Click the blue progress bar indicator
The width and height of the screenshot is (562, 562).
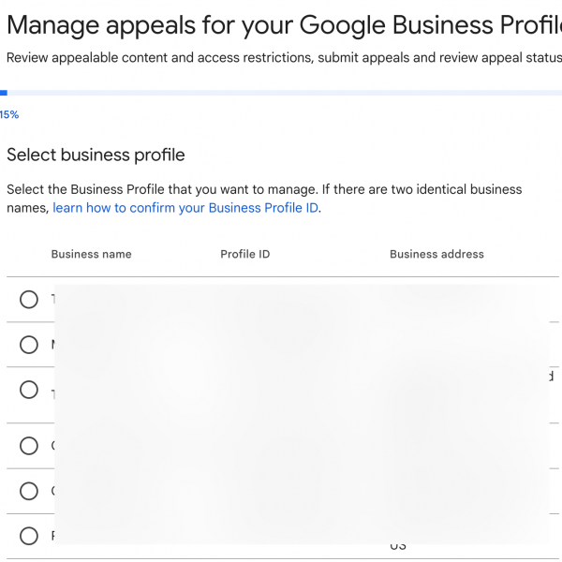coord(4,93)
